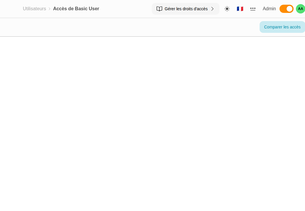Expand the Gérer les droits d'accès chevron

click(212, 9)
